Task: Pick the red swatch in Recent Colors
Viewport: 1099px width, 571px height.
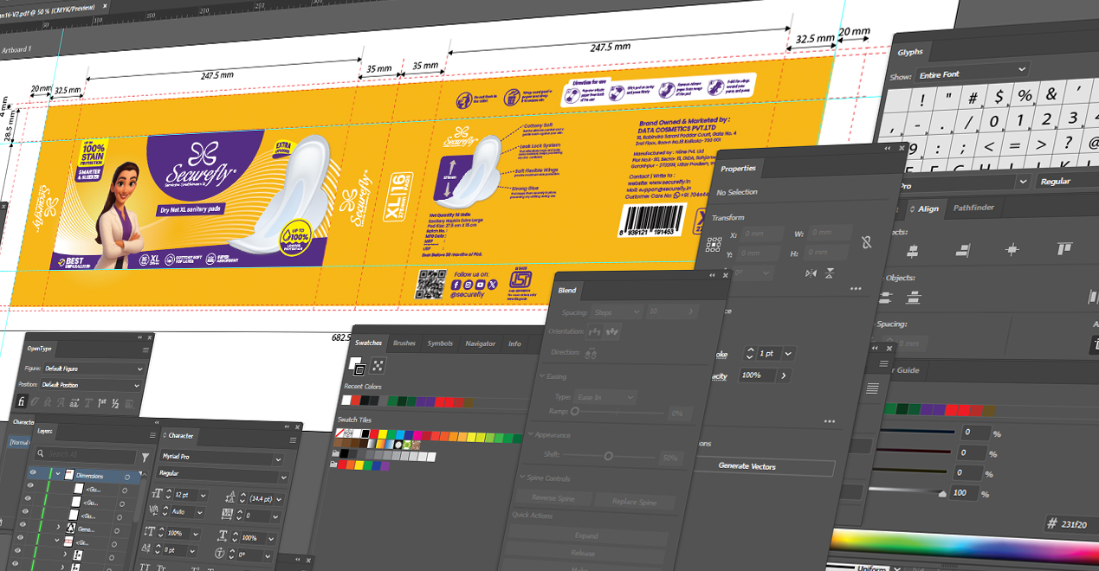Action: click(x=356, y=400)
